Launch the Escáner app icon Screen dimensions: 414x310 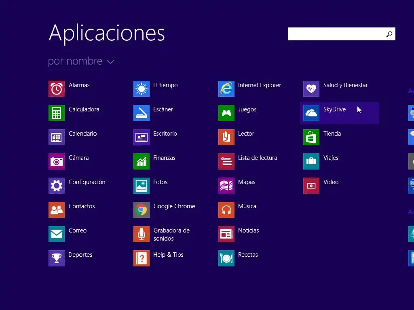click(x=142, y=113)
